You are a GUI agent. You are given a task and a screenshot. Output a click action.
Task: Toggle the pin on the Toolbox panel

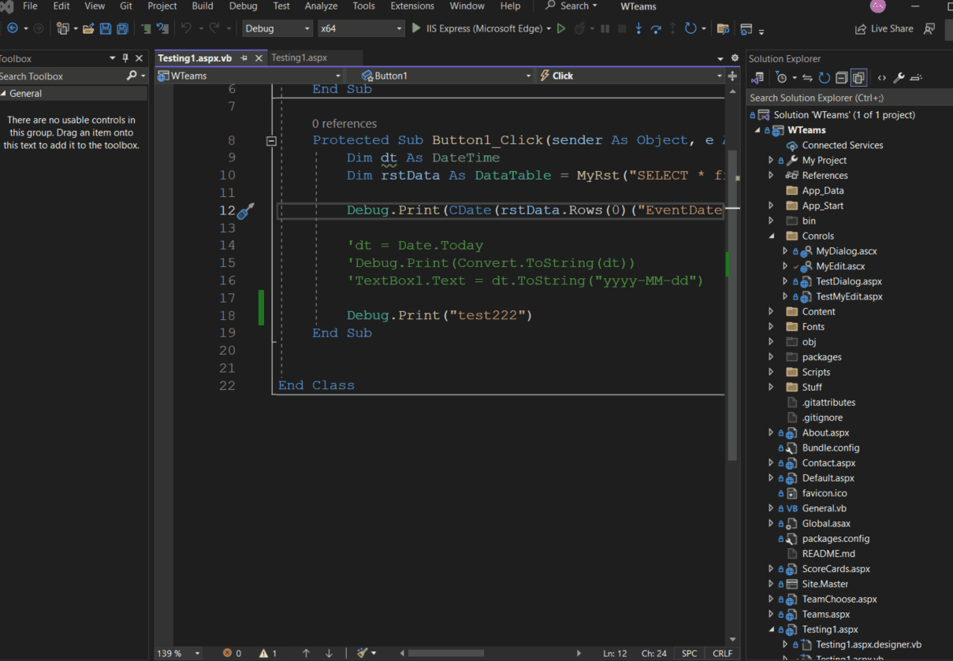125,58
